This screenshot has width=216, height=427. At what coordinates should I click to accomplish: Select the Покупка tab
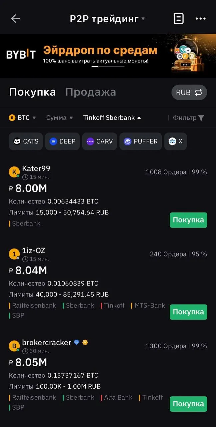pos(32,92)
